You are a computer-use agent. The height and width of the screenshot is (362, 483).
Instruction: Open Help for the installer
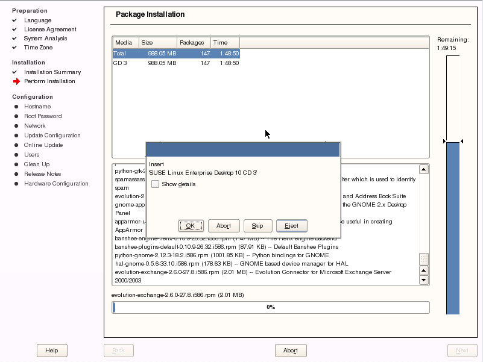tap(52, 351)
